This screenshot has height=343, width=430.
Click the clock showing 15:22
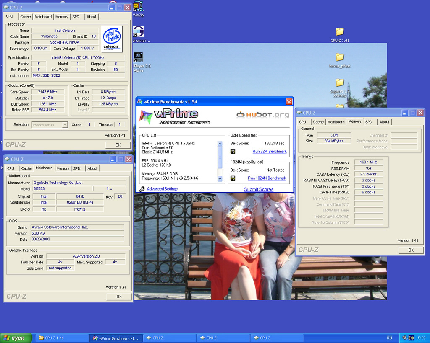coord(421,338)
